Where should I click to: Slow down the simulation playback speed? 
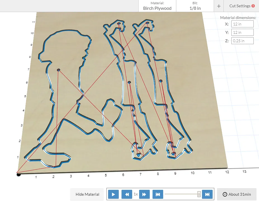pyautogui.click(x=127, y=194)
